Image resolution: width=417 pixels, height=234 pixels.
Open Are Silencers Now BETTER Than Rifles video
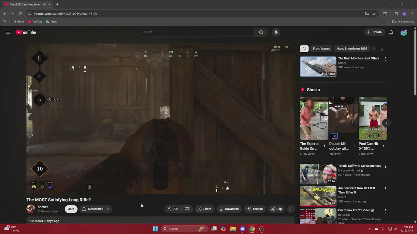pos(356,190)
